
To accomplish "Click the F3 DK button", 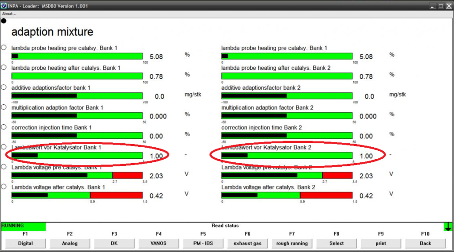I will click(x=114, y=243).
